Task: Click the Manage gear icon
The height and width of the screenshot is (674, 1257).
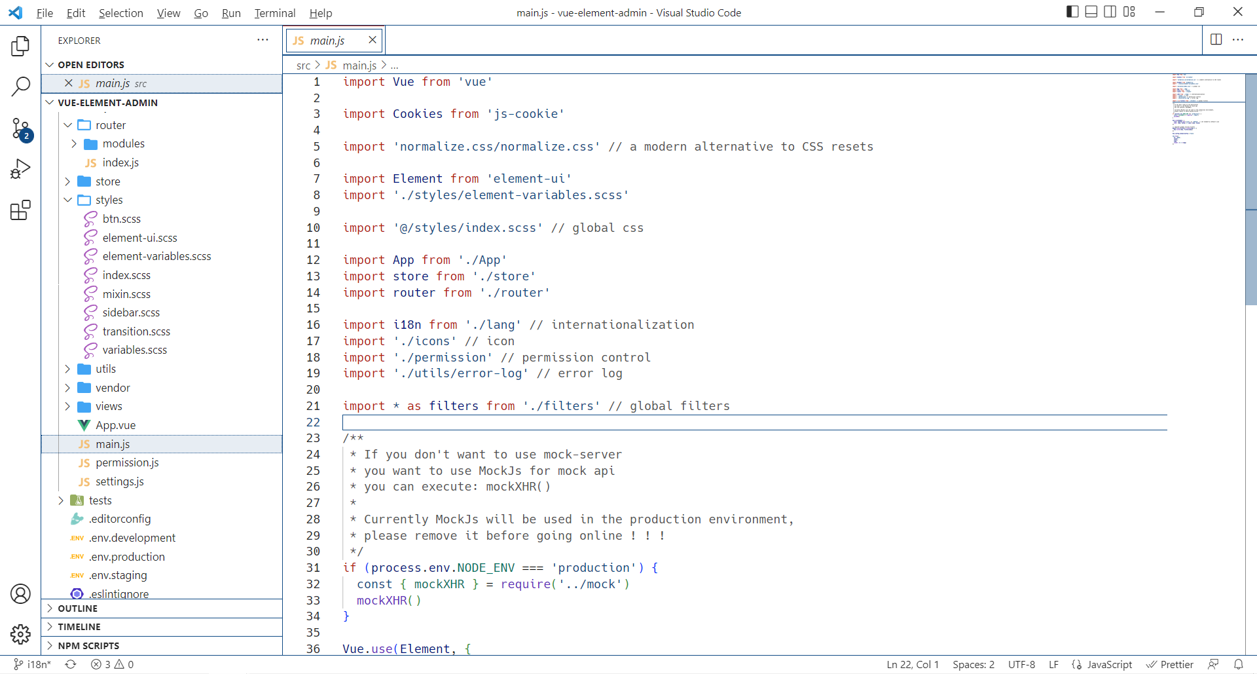Action: point(20,634)
